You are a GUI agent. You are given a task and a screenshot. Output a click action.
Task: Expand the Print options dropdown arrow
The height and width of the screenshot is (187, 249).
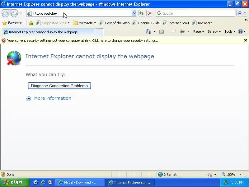click(x=189, y=31)
